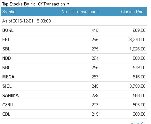Click the No. Of Transactions column header
This screenshot has height=124, width=151.
pyautogui.click(x=80, y=12)
